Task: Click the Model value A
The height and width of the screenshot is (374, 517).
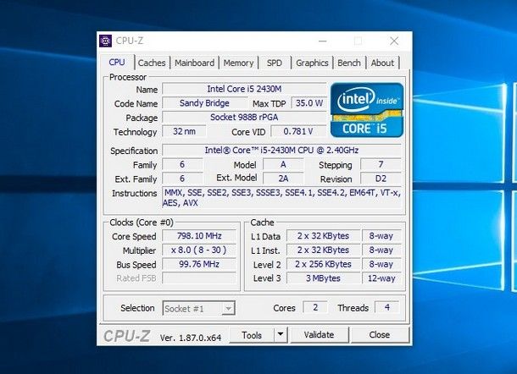Action: [283, 164]
